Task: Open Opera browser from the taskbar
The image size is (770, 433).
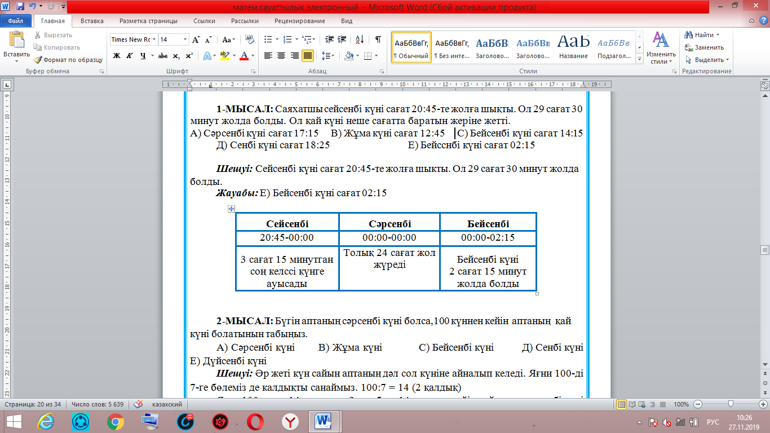Action: click(x=255, y=421)
